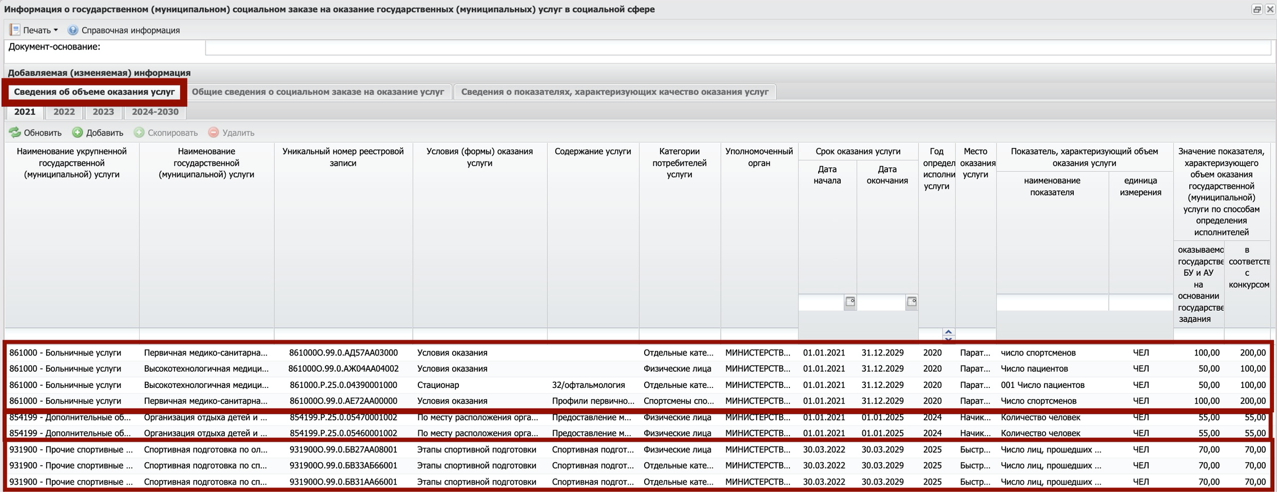Screen dimensions: 1277x492
Task: Select row with record 931900О.99.0.БВ27АА08001
Action: pyautogui.click(x=343, y=450)
